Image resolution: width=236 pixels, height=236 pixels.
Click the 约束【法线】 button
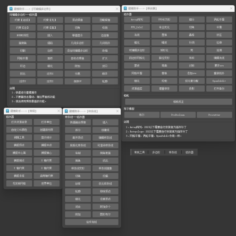23,20
